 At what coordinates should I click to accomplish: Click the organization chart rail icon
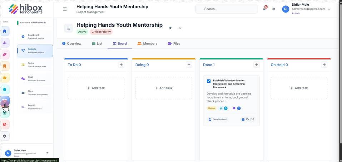tap(5, 43)
